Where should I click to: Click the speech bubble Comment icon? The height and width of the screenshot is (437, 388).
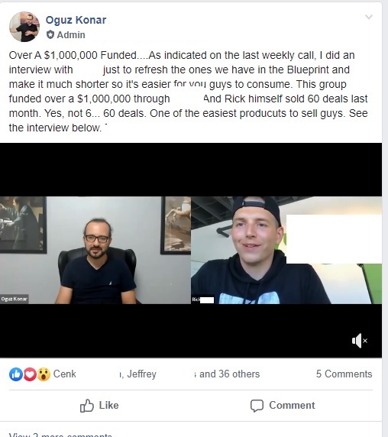(x=257, y=406)
